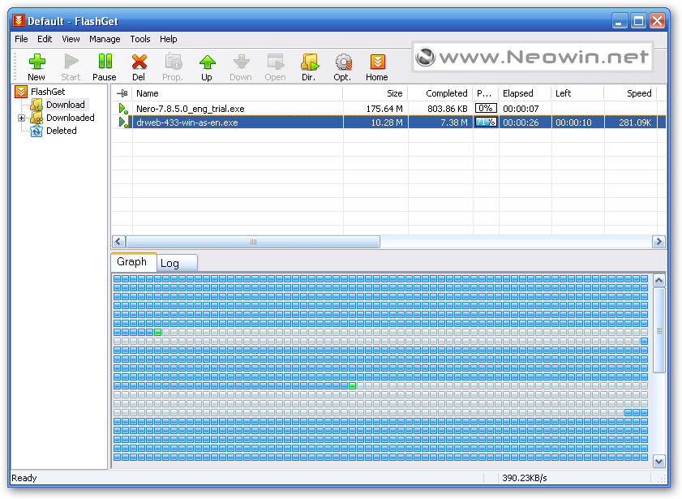Open the Edit menu

(x=45, y=39)
